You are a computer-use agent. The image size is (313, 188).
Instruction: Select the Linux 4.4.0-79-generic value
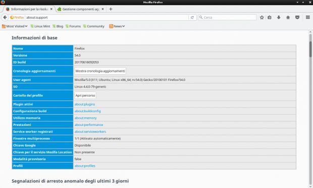pos(90,87)
